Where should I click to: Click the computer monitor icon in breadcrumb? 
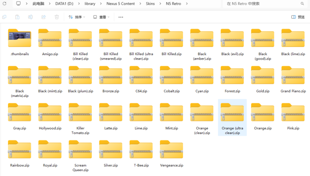[19, 4]
